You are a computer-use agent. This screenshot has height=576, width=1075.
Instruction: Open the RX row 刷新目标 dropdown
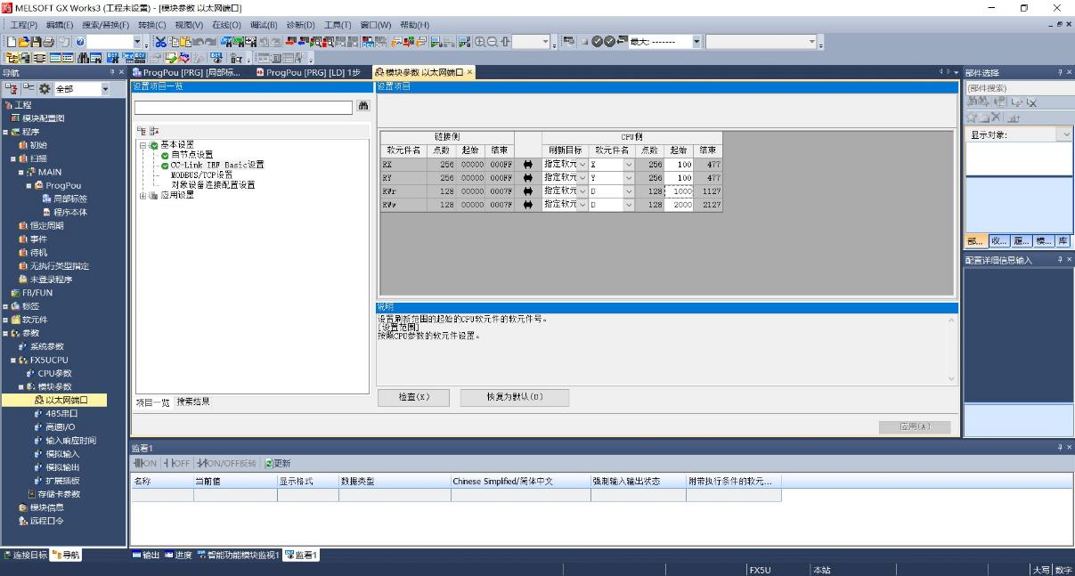click(x=582, y=165)
